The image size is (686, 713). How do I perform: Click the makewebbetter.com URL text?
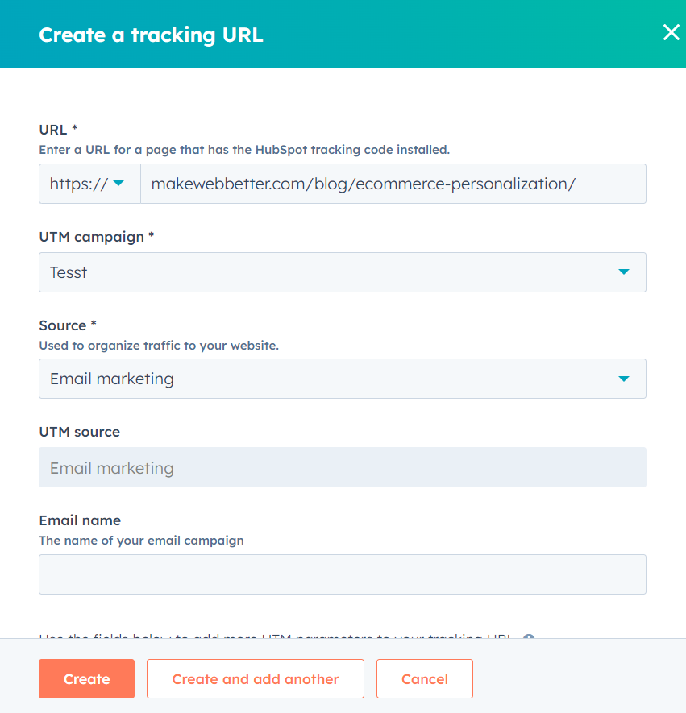tap(361, 184)
